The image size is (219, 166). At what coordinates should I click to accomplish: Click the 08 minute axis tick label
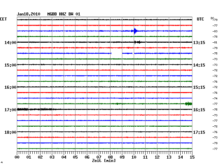110,157
